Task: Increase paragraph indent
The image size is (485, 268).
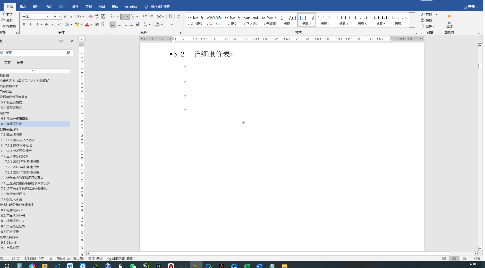Action: coord(151,16)
